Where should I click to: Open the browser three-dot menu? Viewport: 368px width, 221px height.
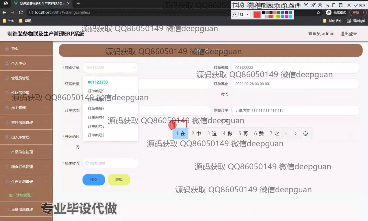click(363, 13)
